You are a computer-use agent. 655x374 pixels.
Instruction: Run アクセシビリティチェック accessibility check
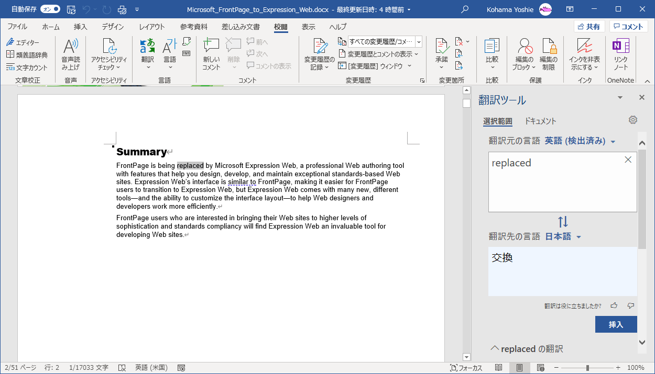(x=109, y=54)
